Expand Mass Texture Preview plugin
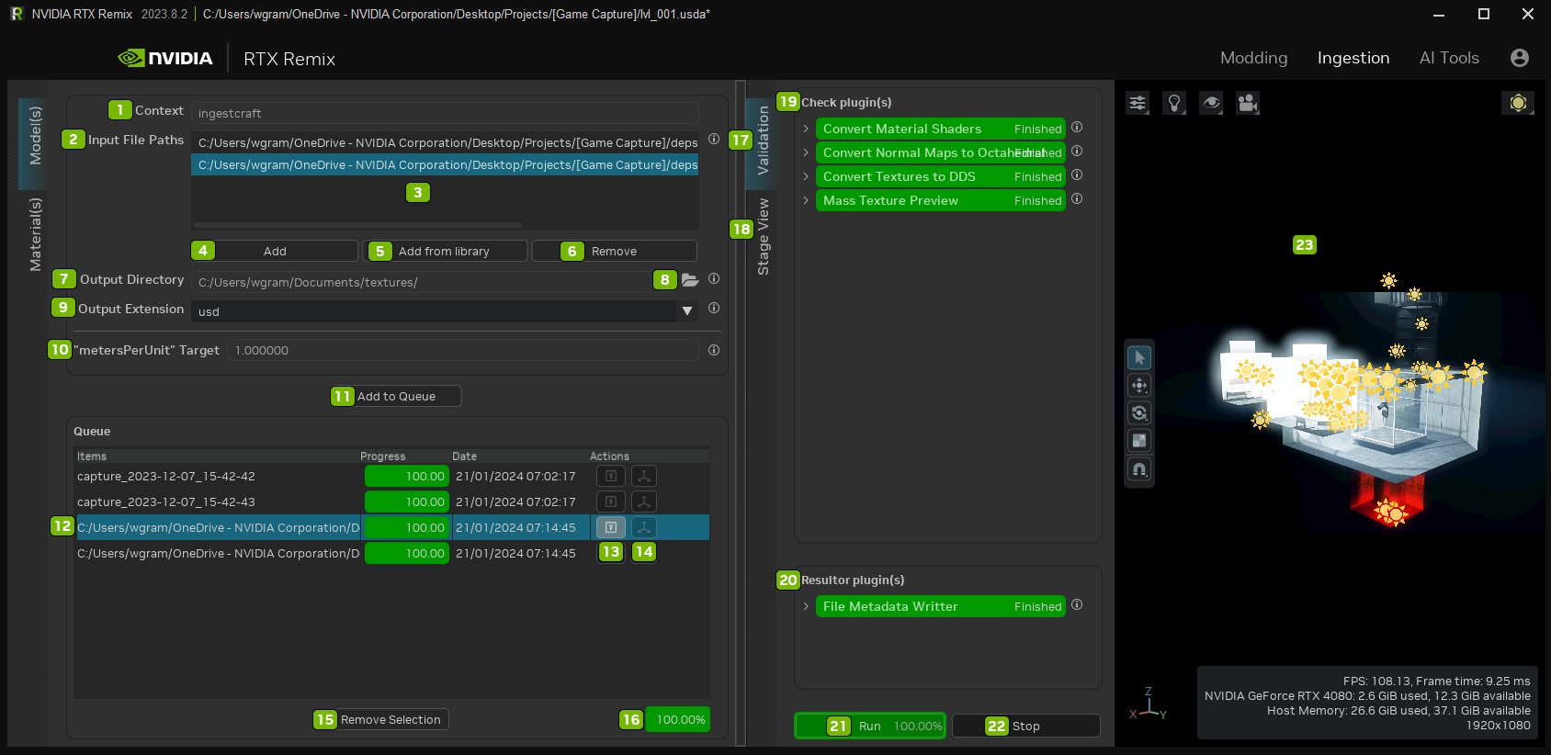This screenshot has width=1551, height=755. coord(806,200)
